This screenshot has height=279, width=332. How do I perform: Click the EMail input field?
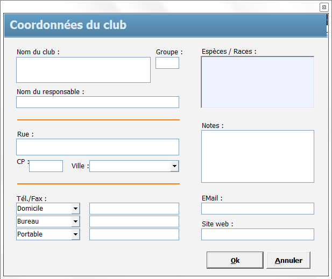pos(257,209)
